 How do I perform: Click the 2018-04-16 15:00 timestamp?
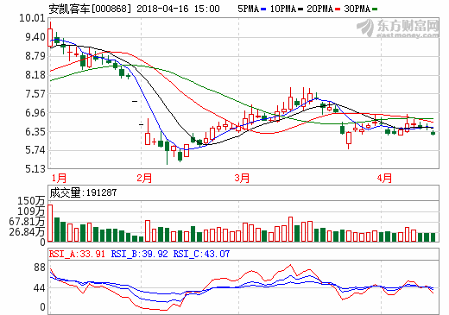click(x=178, y=9)
